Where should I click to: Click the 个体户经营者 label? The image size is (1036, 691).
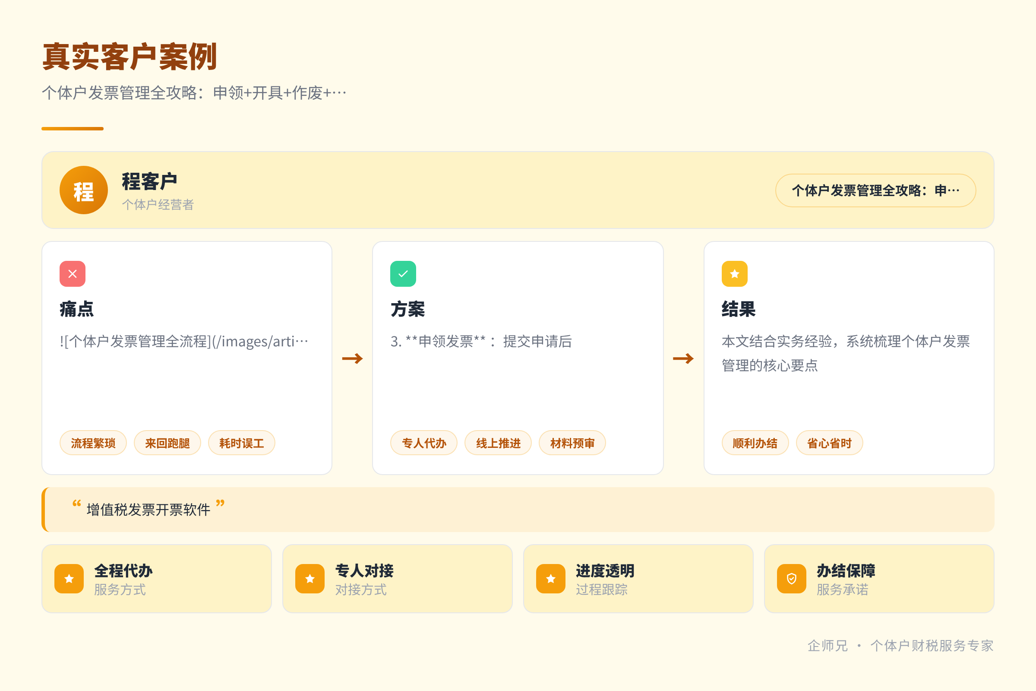coord(158,204)
